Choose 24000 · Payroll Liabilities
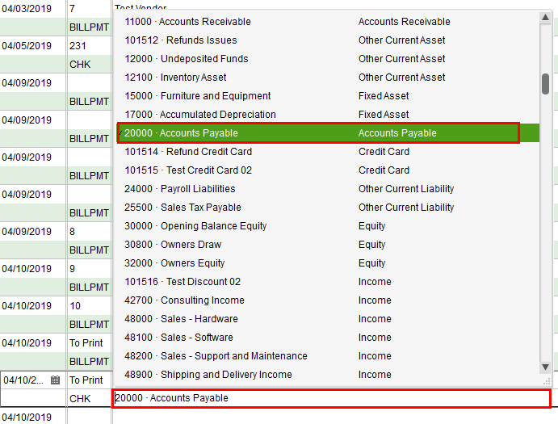 click(x=328, y=189)
